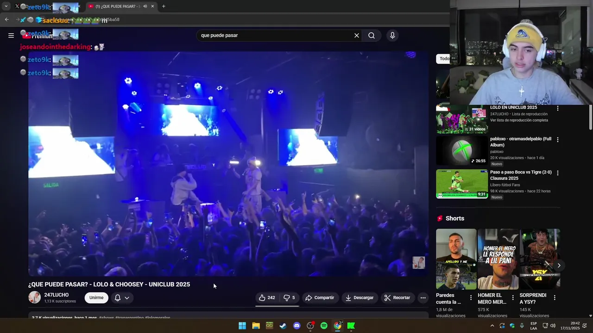Open the 247LUCHO channel name link
Image resolution: width=593 pixels, height=333 pixels.
pos(57,295)
